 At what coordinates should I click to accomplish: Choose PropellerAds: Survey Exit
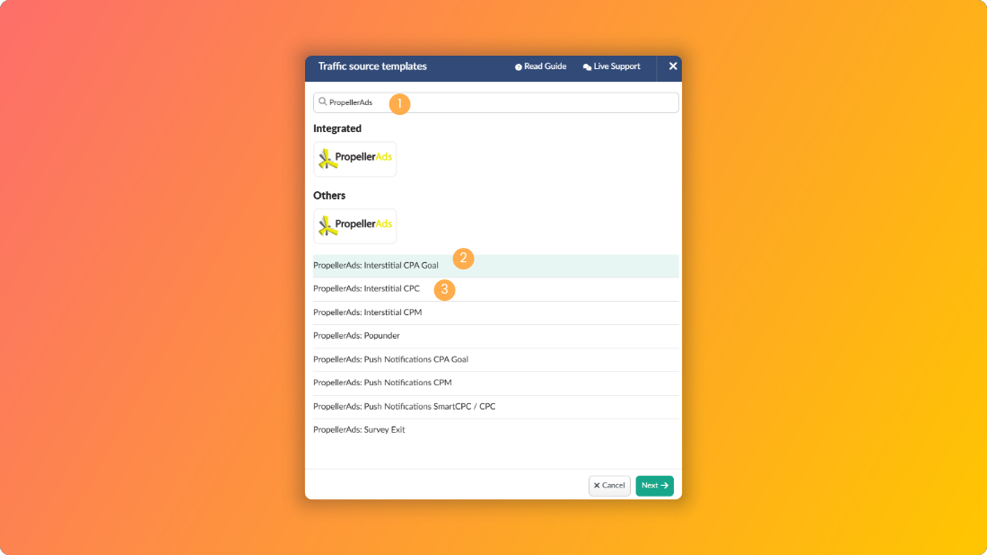point(496,429)
